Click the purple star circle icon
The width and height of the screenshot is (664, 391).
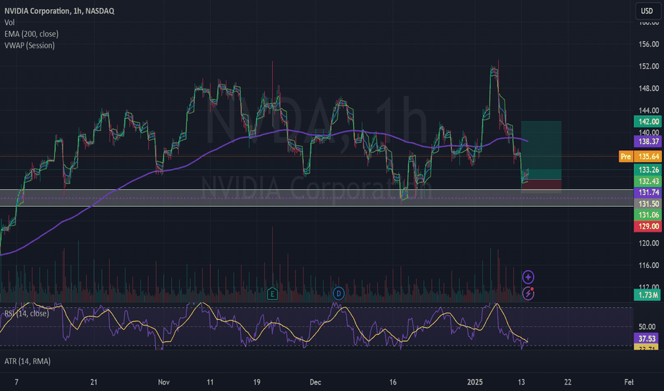click(528, 277)
